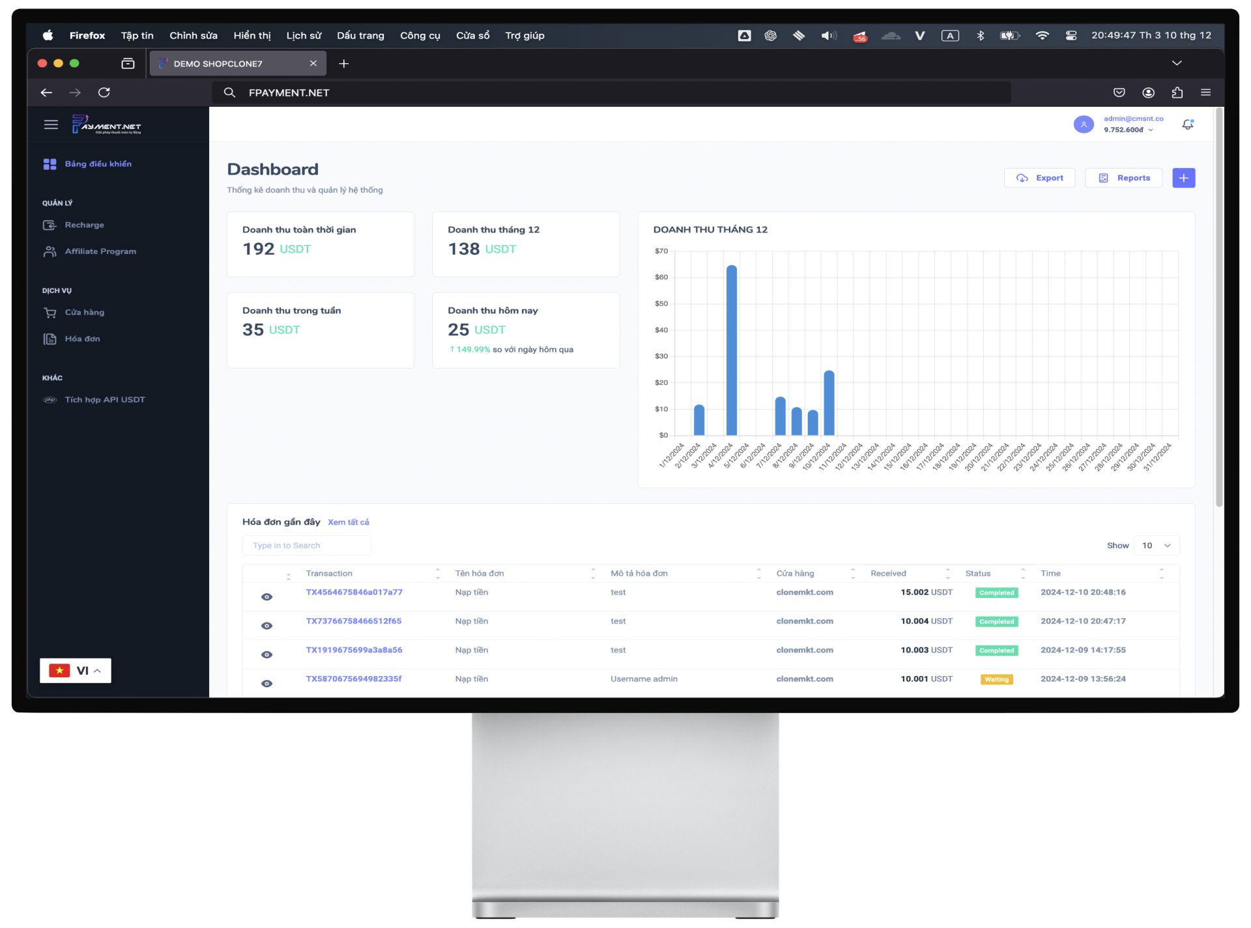The height and width of the screenshot is (928, 1251).
Task: Open the notification bell icon
Action: [1187, 124]
